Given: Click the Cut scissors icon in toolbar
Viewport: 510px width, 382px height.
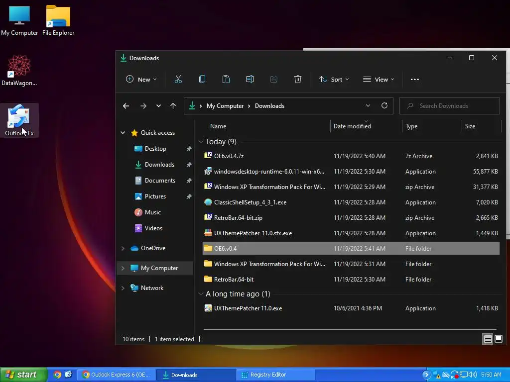Looking at the screenshot, I should click(x=178, y=79).
